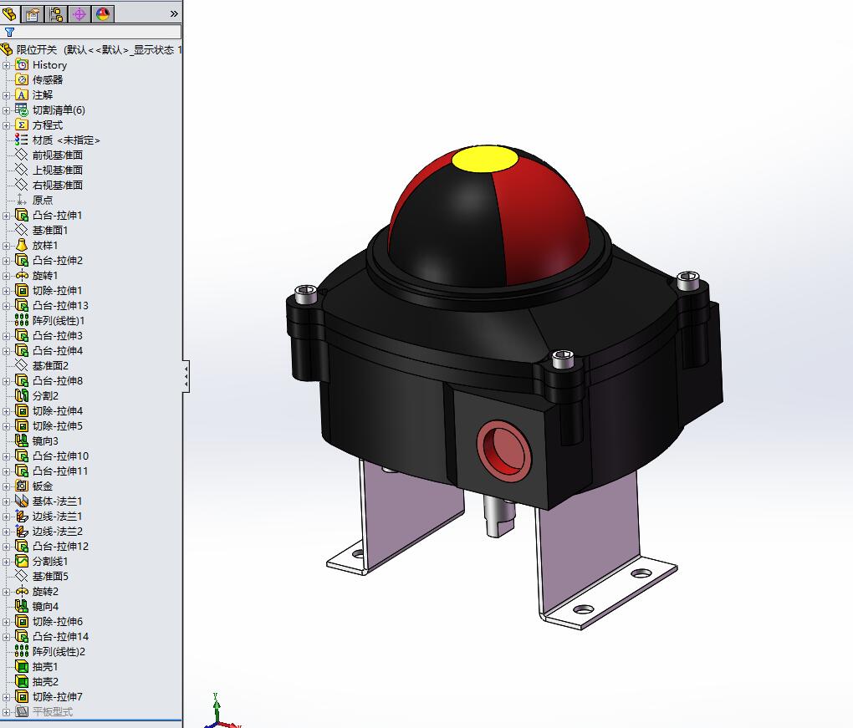Screen dimensions: 853x728
Task: Select the 上视基准面 plane
Action: pos(49,171)
